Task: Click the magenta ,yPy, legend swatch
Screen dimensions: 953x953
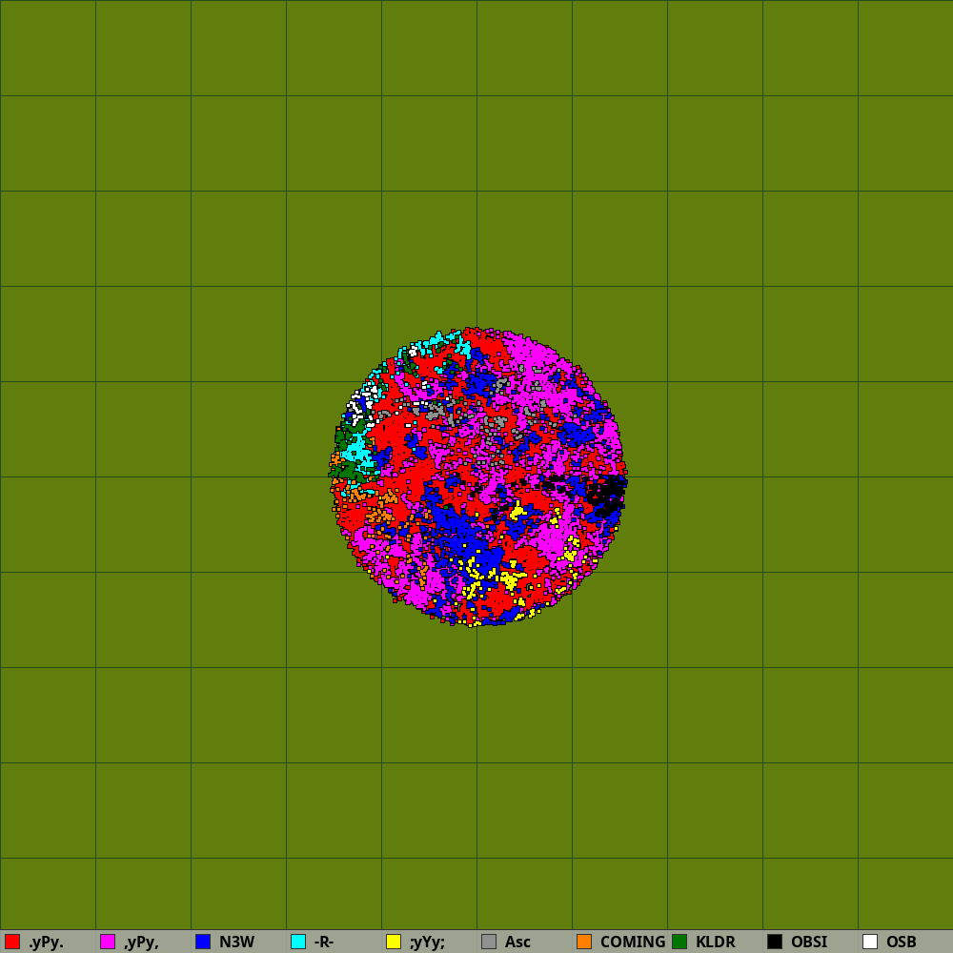Action: click(x=108, y=942)
